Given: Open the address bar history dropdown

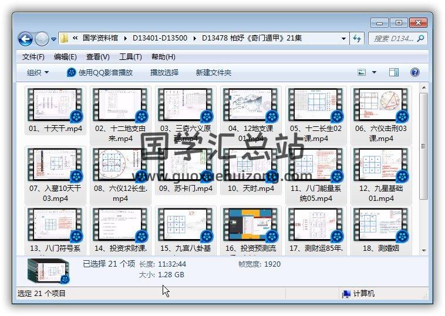Looking at the screenshot, I should tap(343, 39).
